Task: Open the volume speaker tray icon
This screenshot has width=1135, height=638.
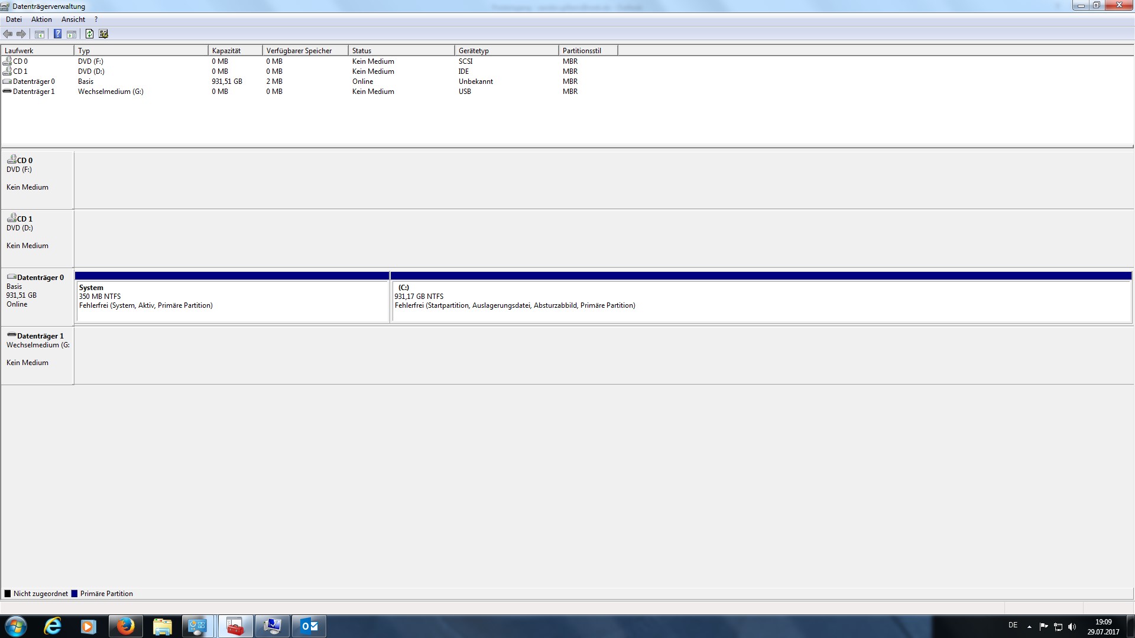Action: [x=1072, y=627]
